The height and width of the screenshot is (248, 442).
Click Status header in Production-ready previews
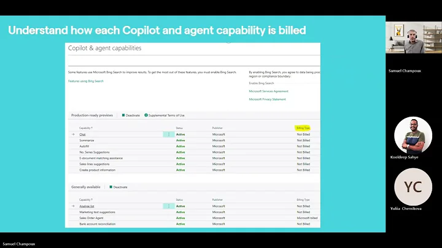[179, 128]
